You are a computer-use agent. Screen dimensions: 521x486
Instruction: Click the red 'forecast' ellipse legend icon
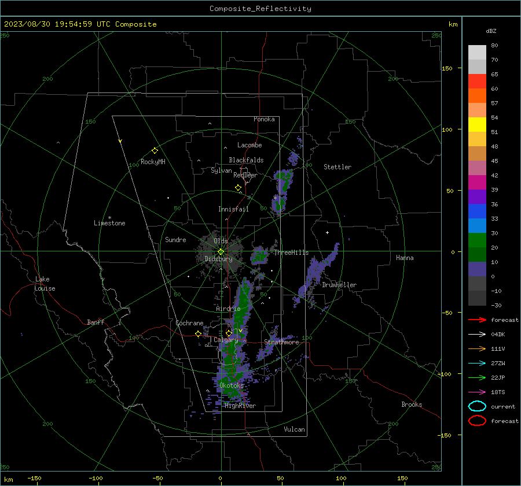coord(477,421)
